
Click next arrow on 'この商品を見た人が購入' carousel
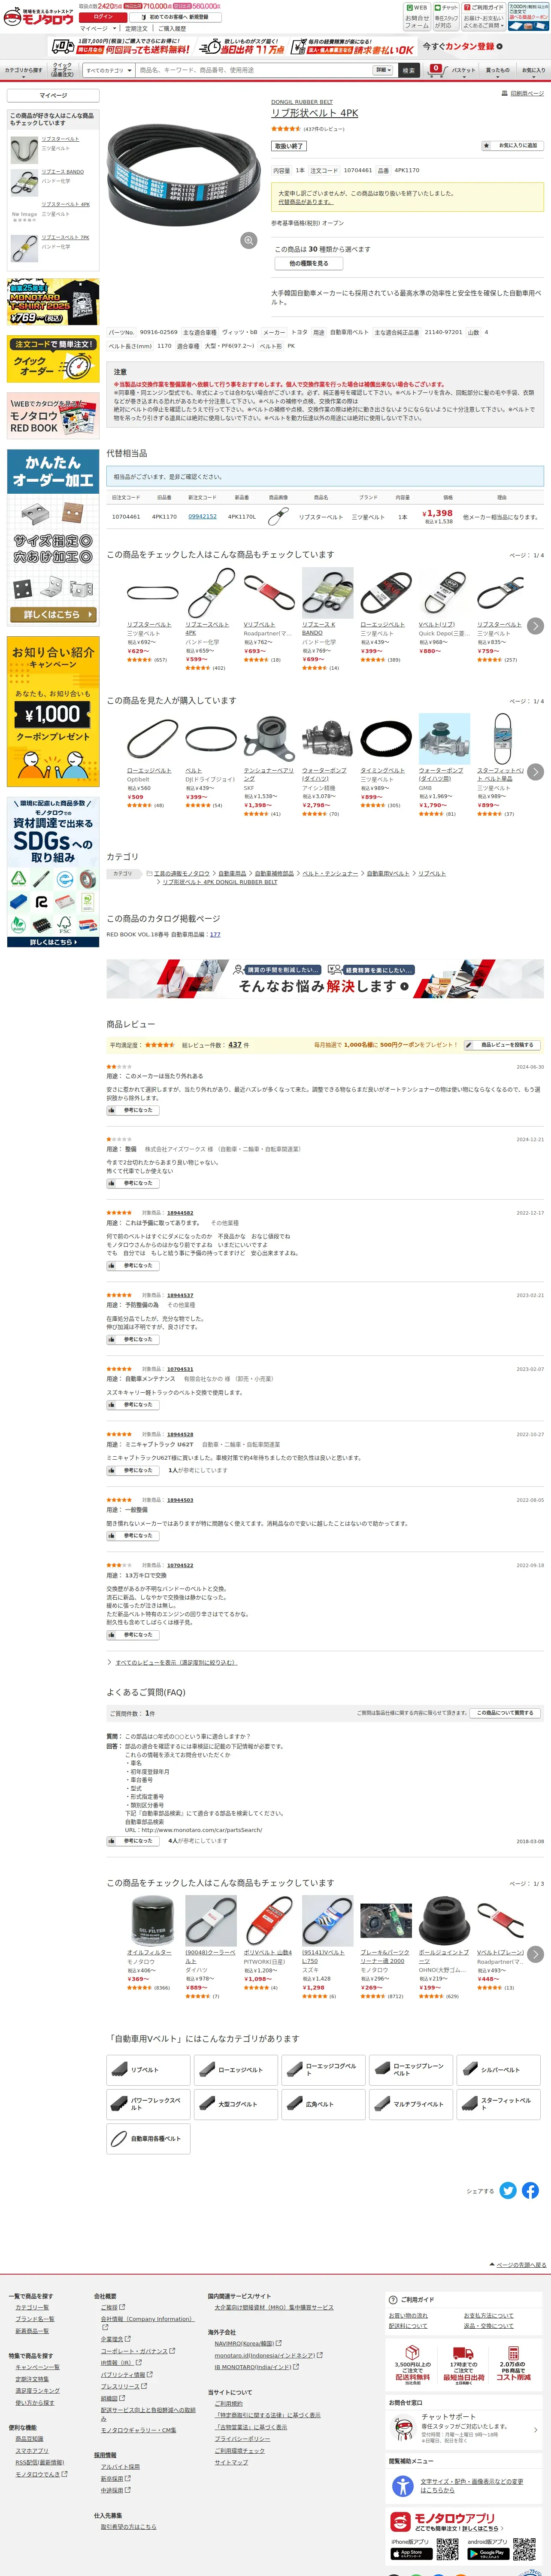pos(536,772)
